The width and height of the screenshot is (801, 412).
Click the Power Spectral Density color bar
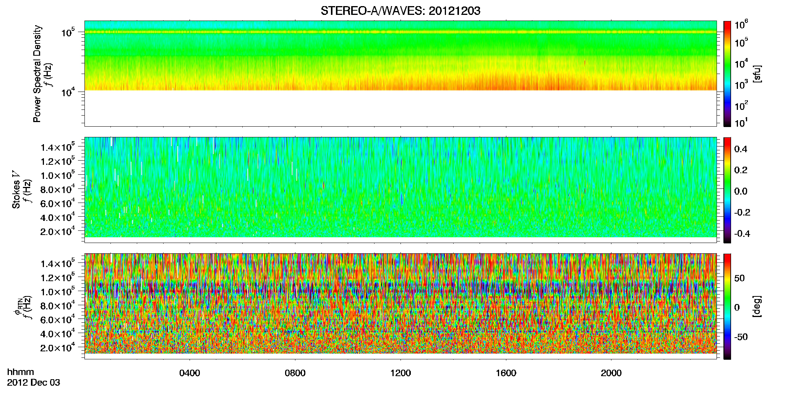727,74
